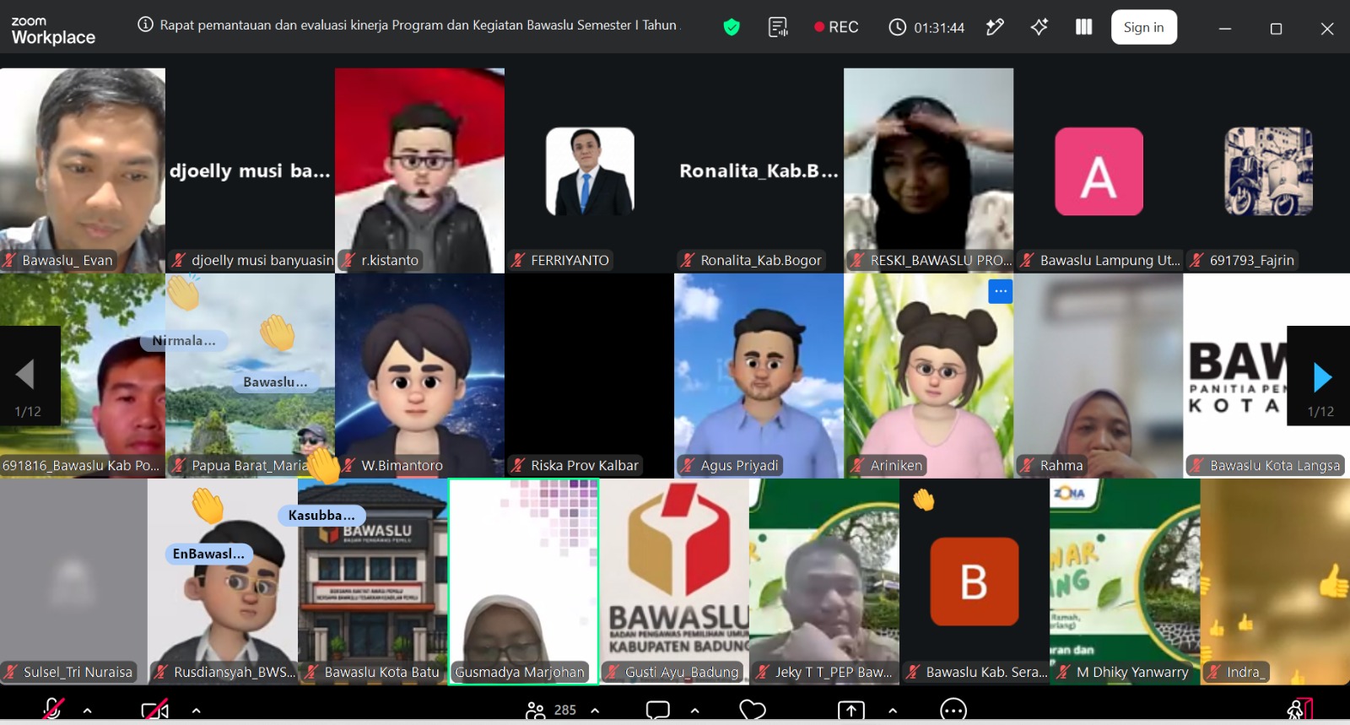Screen dimensions: 1350x725
Task: Open the More options ellipsis in toolbar
Action: click(x=953, y=710)
